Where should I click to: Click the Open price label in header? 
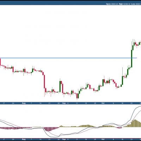(x=108, y=4)
